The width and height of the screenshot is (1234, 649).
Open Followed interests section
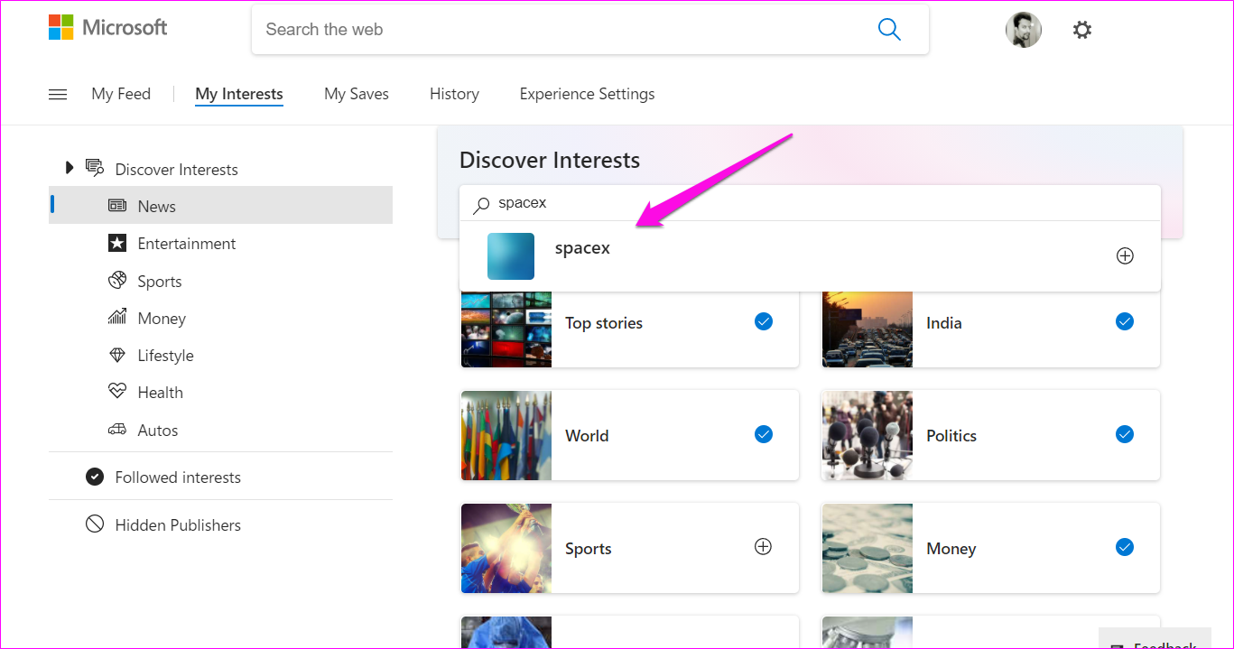point(177,477)
